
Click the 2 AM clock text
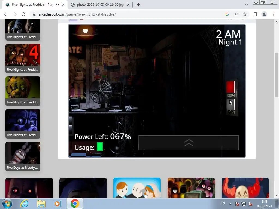tap(228, 34)
